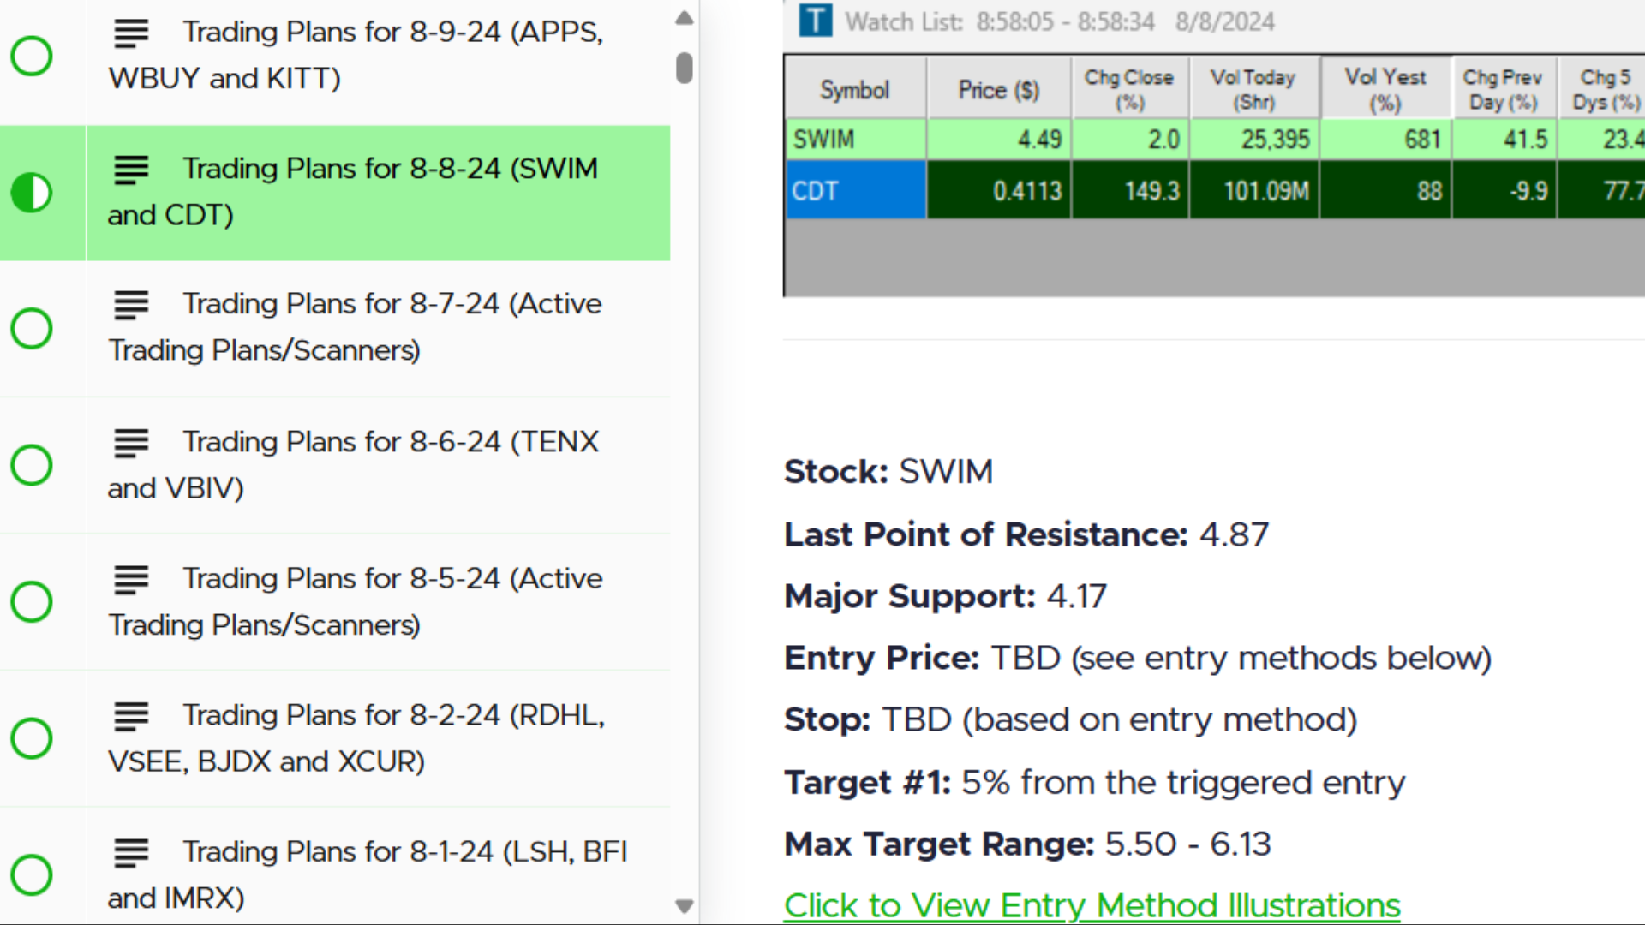Image resolution: width=1645 pixels, height=925 pixels.
Task: Click SWIM Chg Prev Day value 41.5
Action: (1504, 140)
